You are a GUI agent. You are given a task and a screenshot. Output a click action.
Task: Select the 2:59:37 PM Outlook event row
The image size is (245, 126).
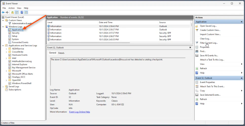[x=118, y=29]
